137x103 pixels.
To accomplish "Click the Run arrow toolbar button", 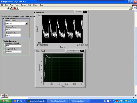I will (x=8, y=8).
